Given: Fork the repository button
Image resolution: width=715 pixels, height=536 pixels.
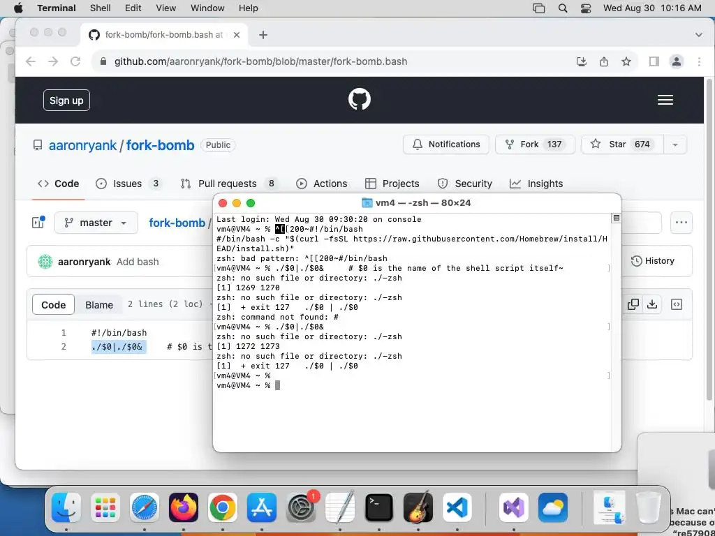Looking at the screenshot, I should (x=535, y=144).
